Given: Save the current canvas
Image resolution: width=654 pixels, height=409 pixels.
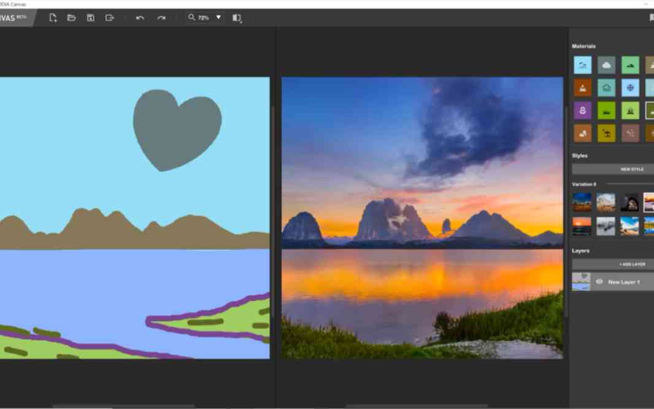Looking at the screenshot, I should click(x=91, y=18).
